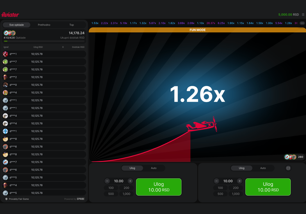
Task: Choose the 500 quick amount in the second panel
Action: click(x=220, y=194)
